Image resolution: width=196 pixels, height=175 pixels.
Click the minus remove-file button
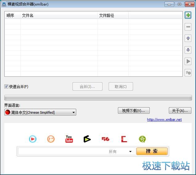[188, 27]
